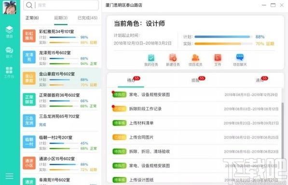Screen dimensions: 288x185
Task: Click the 实际 70% progress bar in header
Action: [x=223, y=44]
